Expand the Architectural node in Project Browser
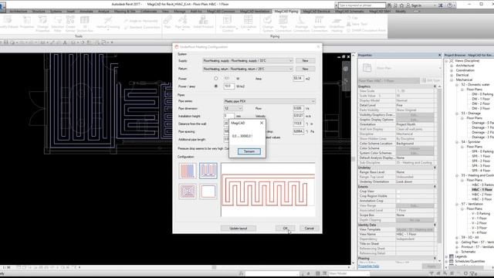The width and height of the screenshot is (494, 278). pos(452,66)
